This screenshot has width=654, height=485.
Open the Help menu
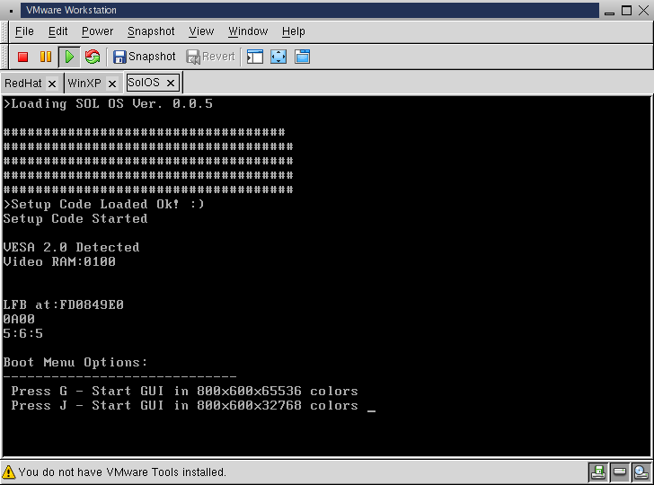[x=293, y=31]
